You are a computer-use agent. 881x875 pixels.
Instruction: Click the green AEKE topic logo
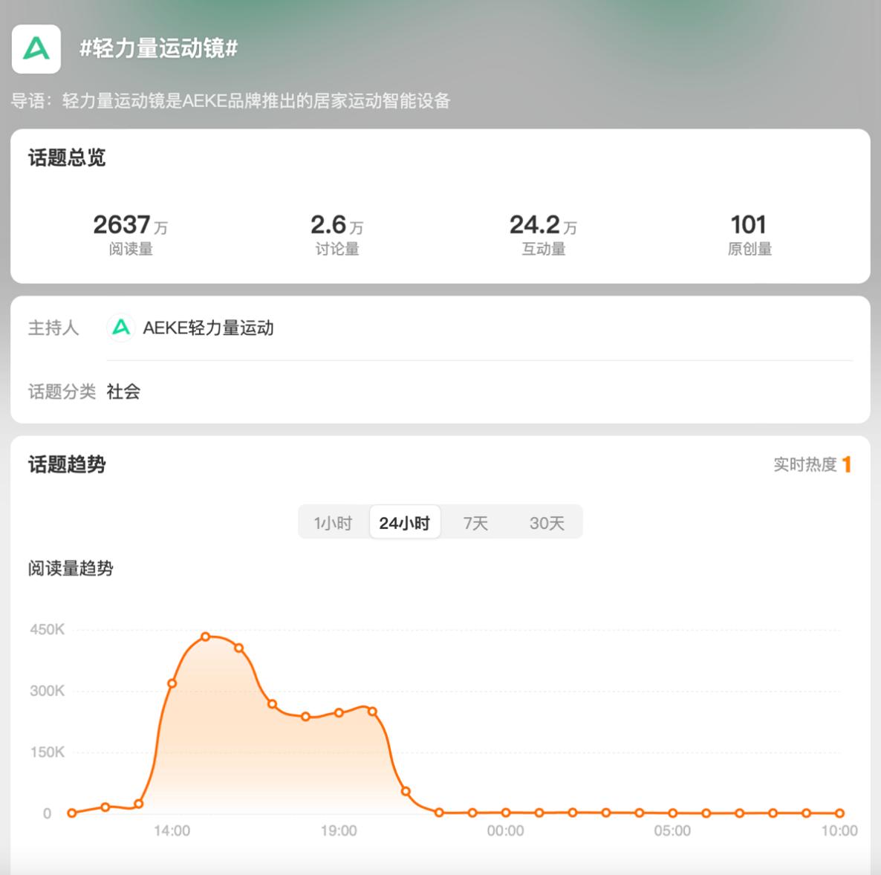point(36,49)
